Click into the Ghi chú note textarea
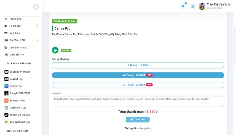Viewport: 236px width, 135px height. coord(138,101)
